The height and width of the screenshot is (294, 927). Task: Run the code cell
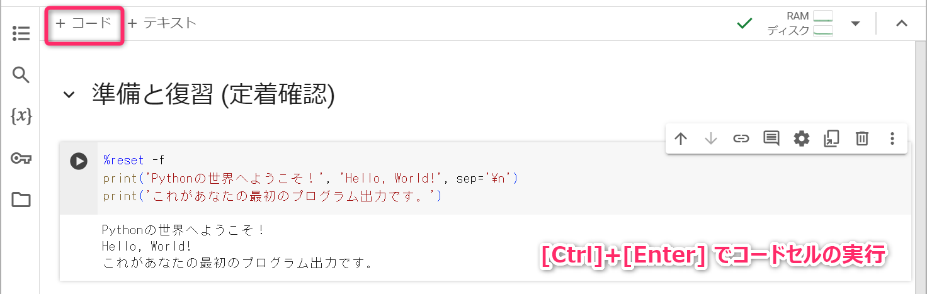click(x=79, y=161)
